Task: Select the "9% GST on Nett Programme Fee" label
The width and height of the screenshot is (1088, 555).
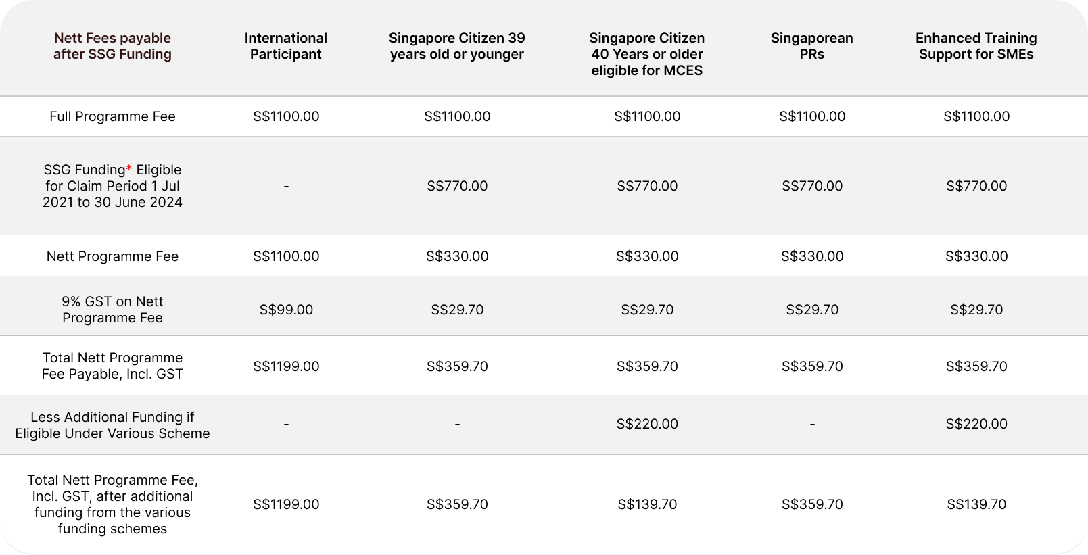Action: 112,310
